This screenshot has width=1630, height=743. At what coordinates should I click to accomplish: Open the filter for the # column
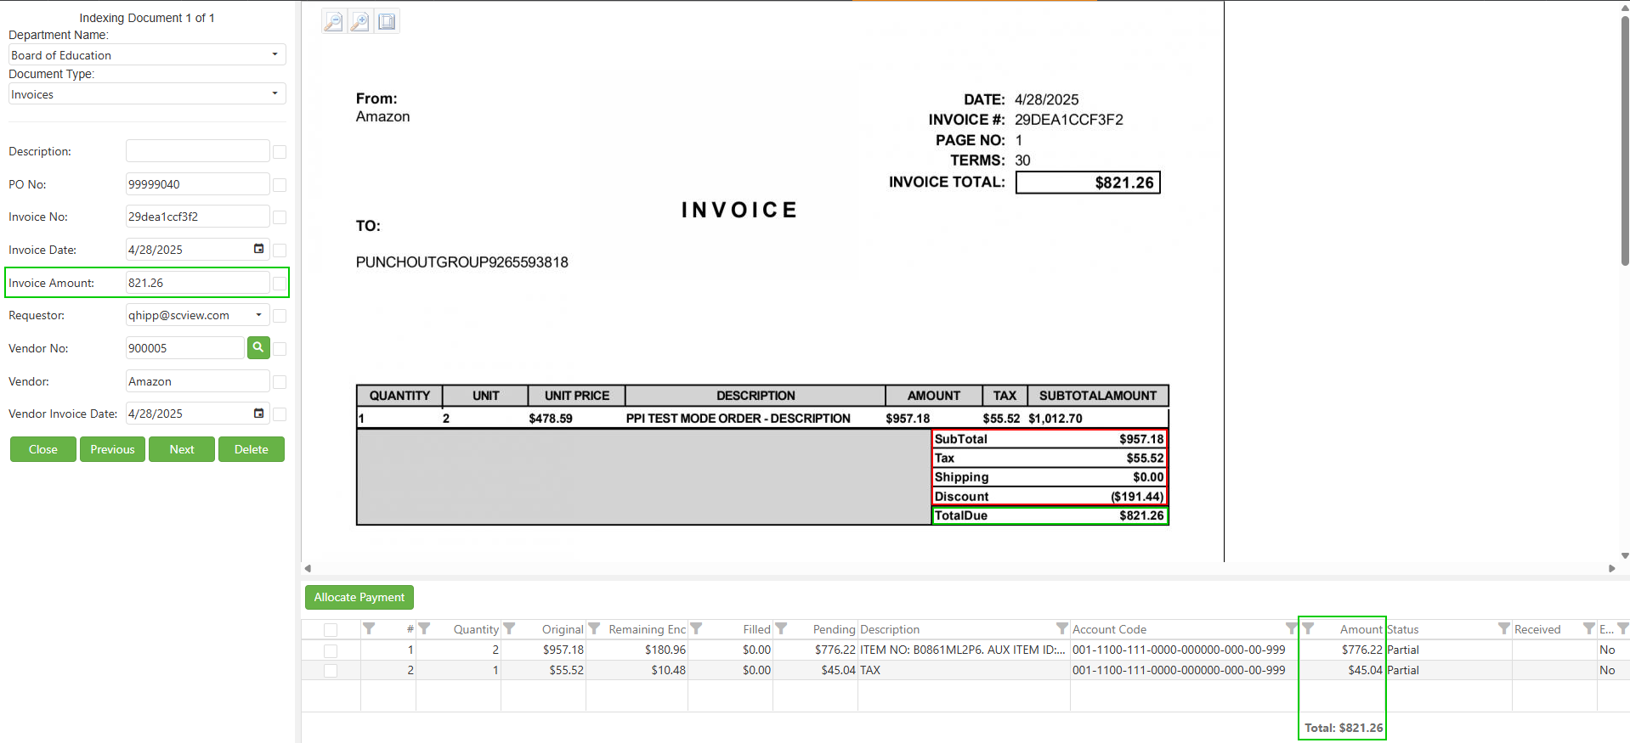(x=369, y=628)
